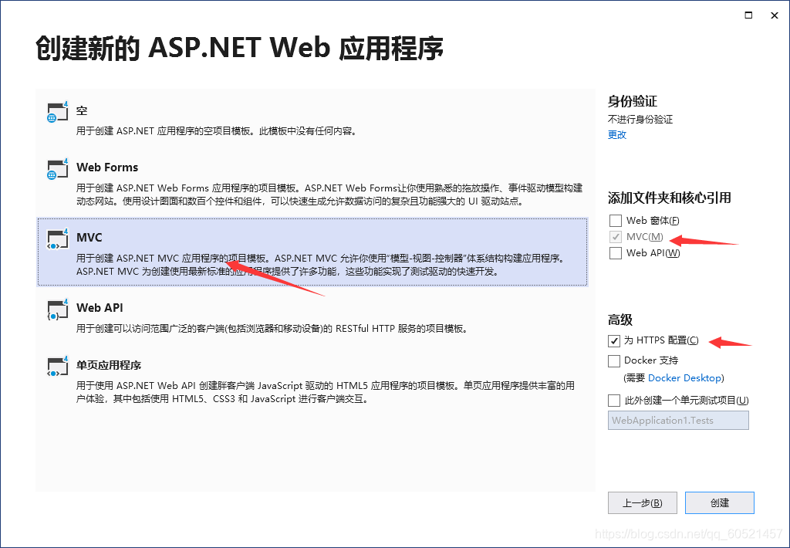
Task: Click the 单页应用程序 template icon
Action: point(57,367)
